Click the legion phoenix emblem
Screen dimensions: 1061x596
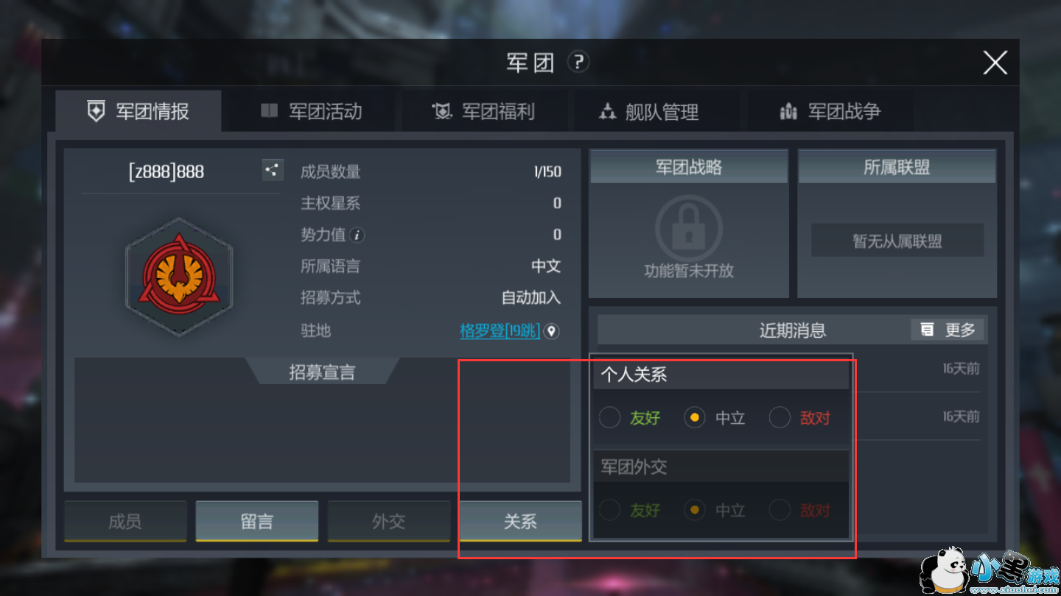tap(179, 276)
